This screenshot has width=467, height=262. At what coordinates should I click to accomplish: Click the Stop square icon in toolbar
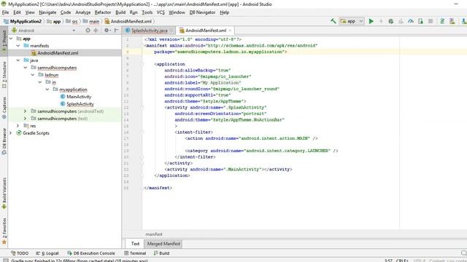(x=431, y=21)
